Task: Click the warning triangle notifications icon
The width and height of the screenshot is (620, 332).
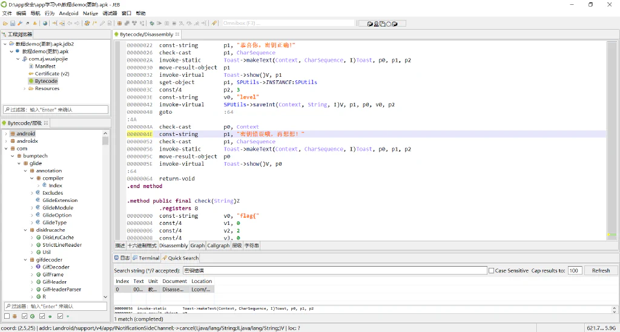Action: point(35,24)
